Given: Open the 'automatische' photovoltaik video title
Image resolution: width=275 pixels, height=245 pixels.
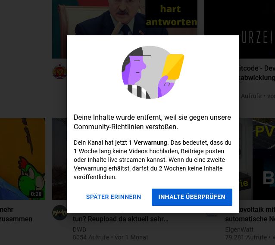Looking at the screenshot, I should [250, 214].
